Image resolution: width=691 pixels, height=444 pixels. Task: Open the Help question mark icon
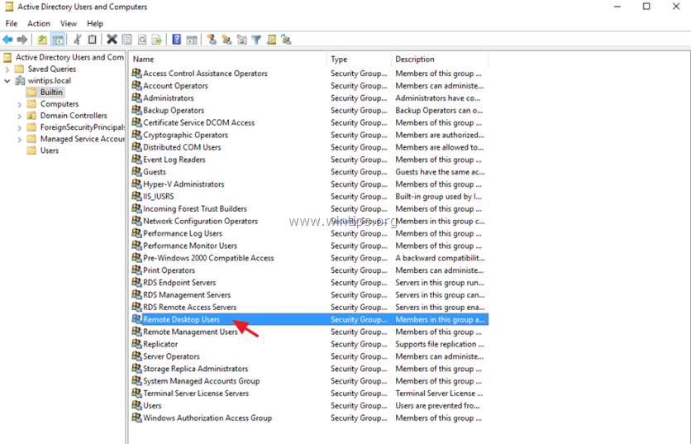click(176, 40)
